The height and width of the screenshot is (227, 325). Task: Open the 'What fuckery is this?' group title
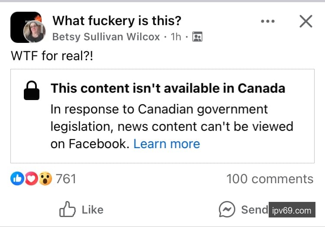click(x=117, y=20)
